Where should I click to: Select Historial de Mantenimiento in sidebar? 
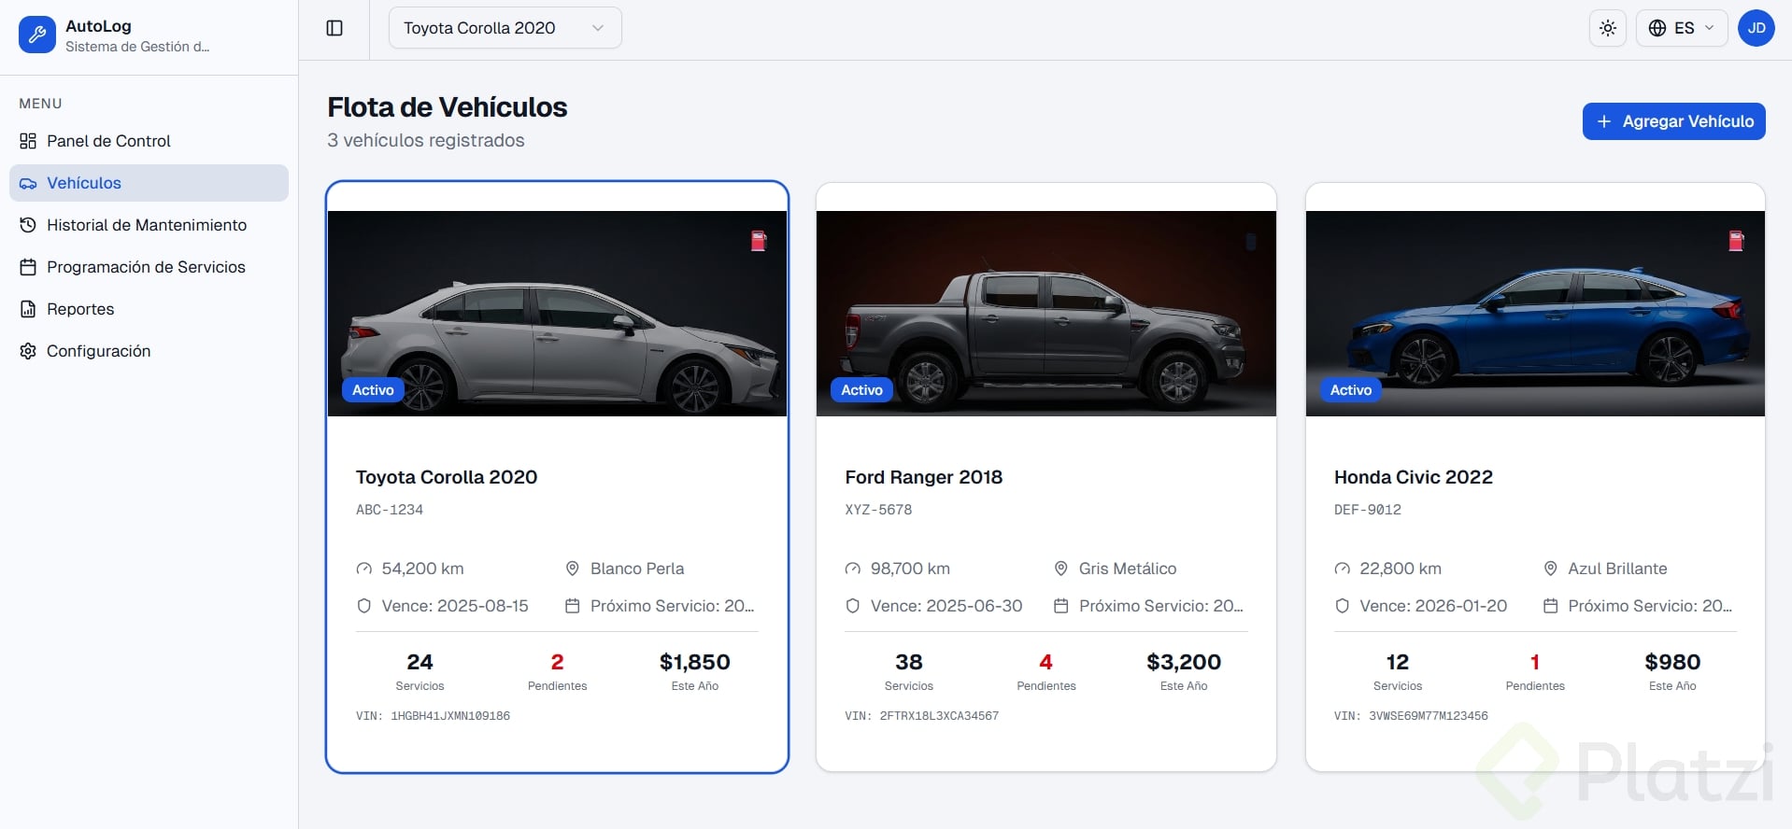(147, 225)
